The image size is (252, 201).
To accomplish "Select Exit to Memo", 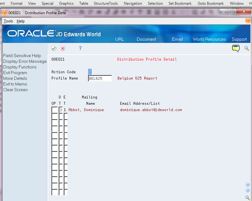I will tap(15, 84).
